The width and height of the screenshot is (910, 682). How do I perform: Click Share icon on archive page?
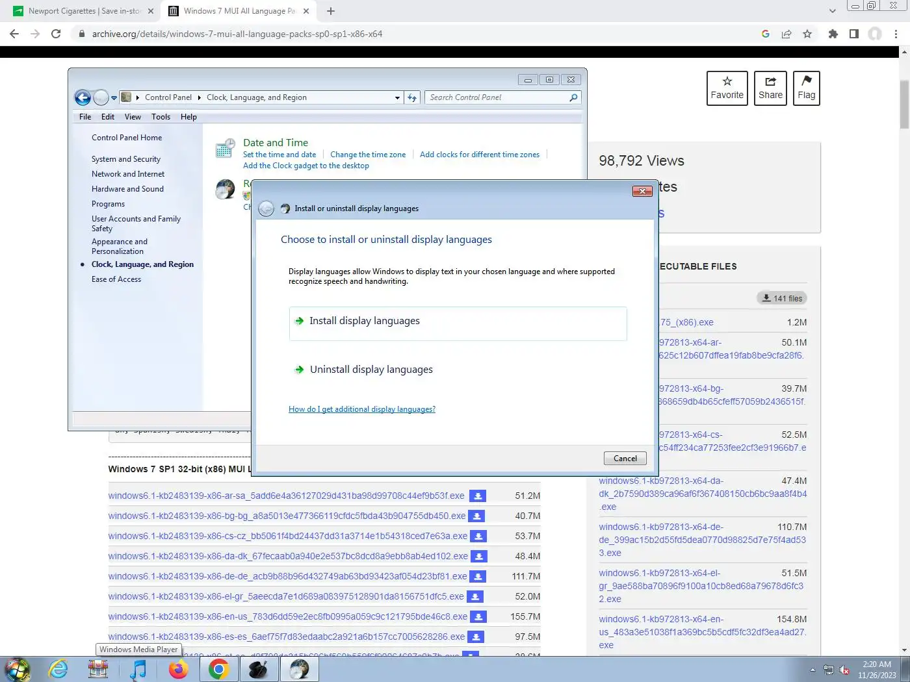click(x=770, y=88)
